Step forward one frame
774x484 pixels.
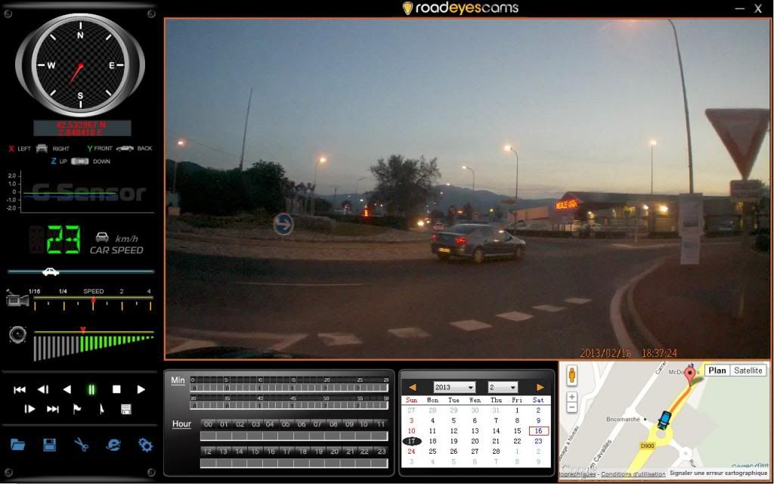[29, 409]
